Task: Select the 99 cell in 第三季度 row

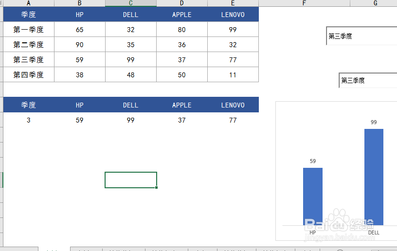Action: pos(131,60)
